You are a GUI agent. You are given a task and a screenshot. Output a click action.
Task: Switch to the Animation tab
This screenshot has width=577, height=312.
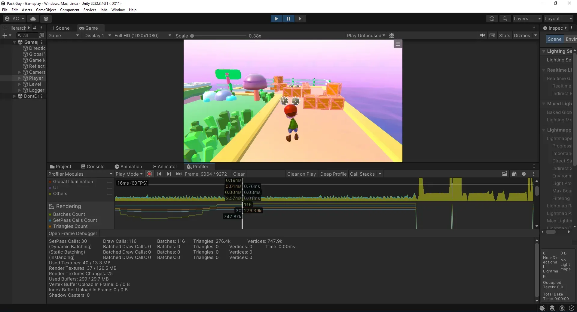128,166
